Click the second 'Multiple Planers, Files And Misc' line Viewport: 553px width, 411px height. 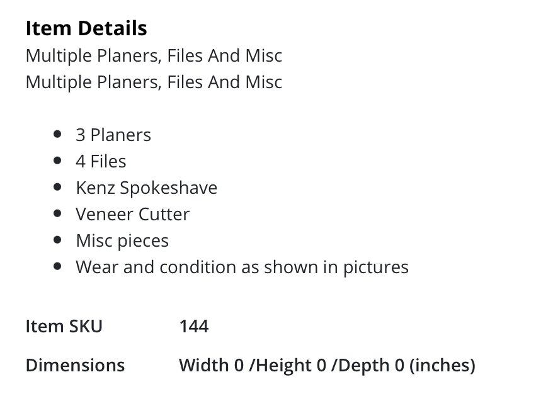point(154,82)
